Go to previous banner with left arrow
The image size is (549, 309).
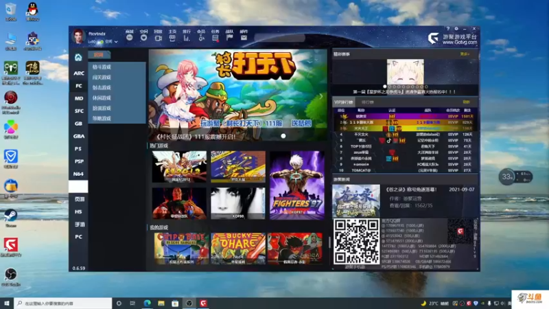156,95
